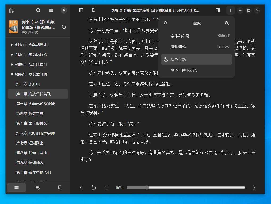The width and height of the screenshot is (271, 204).
Task: Click the book title in header bar
Action: point(155,11)
